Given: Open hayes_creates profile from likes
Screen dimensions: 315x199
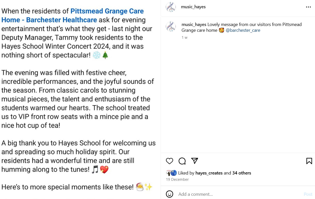Looking at the screenshot, I should tap(209, 173).
